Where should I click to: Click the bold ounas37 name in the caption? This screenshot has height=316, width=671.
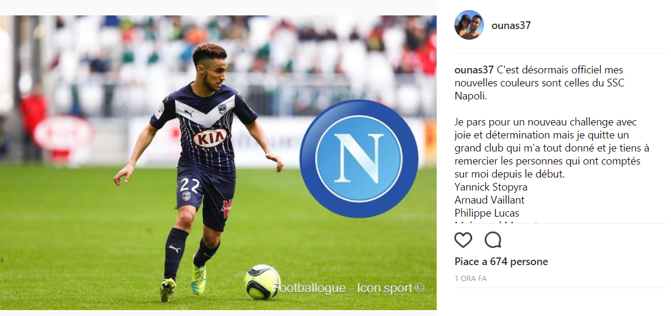(474, 70)
